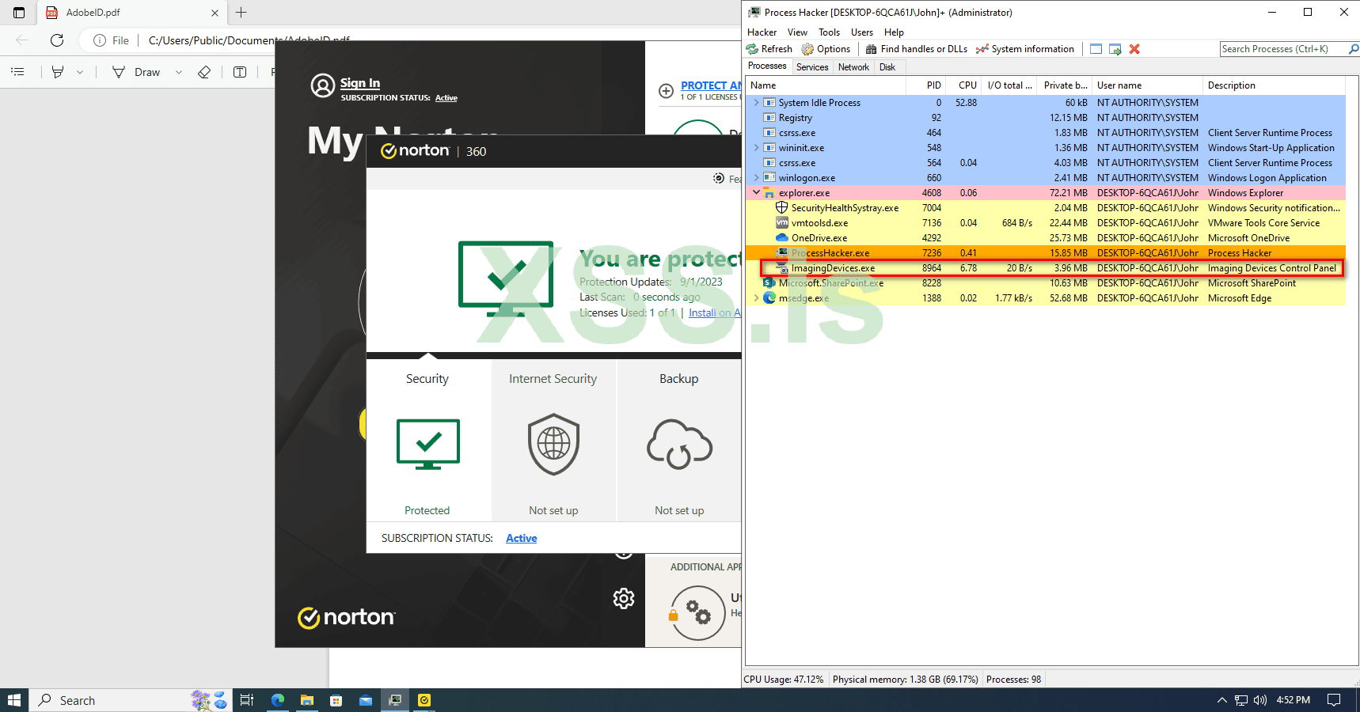Expand the msedge.exe tree node
The image size is (1360, 712).
click(x=756, y=298)
